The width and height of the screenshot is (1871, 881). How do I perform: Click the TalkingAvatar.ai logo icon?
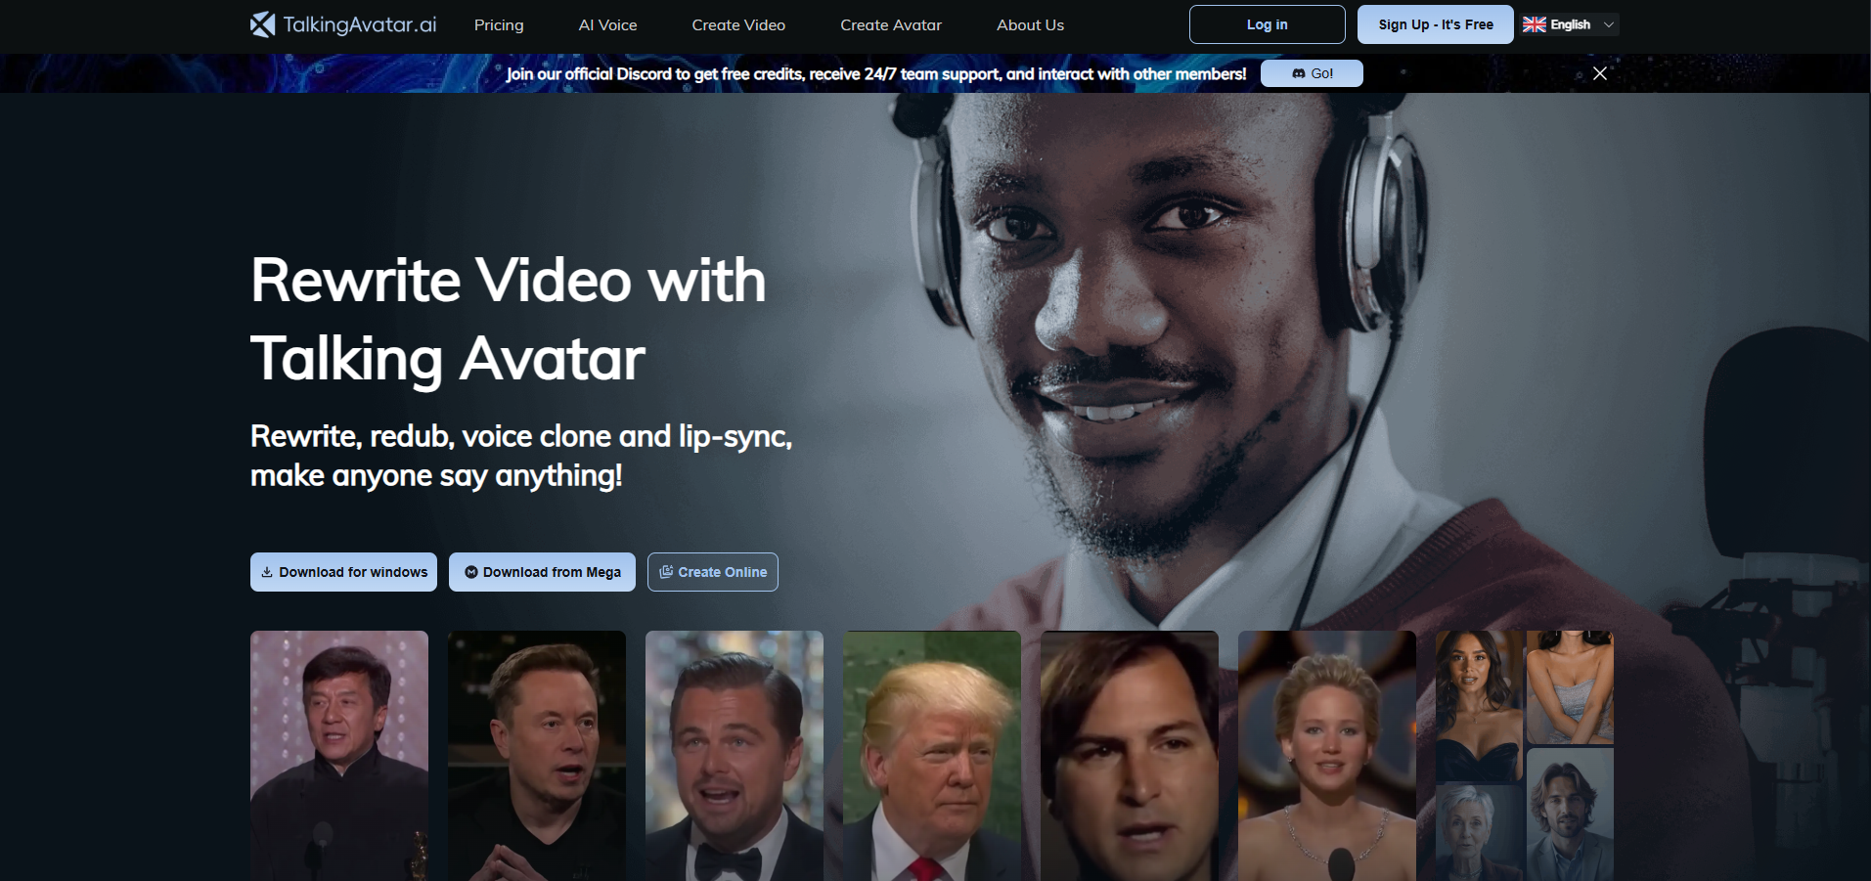tap(262, 24)
